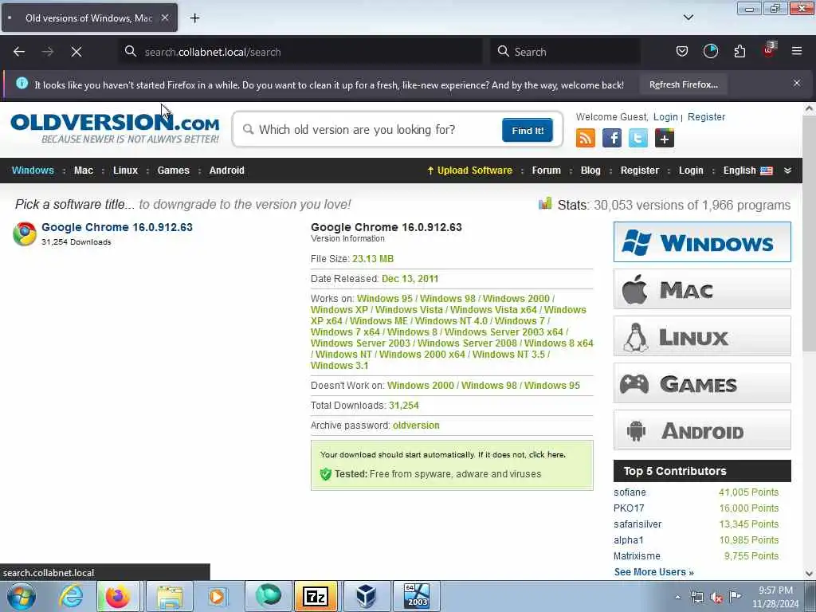
Task: Open Windows Explorer folder in taskbar
Action: [170, 596]
